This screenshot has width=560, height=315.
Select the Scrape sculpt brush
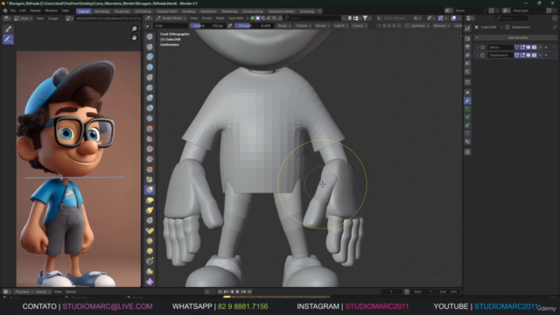(x=150, y=159)
